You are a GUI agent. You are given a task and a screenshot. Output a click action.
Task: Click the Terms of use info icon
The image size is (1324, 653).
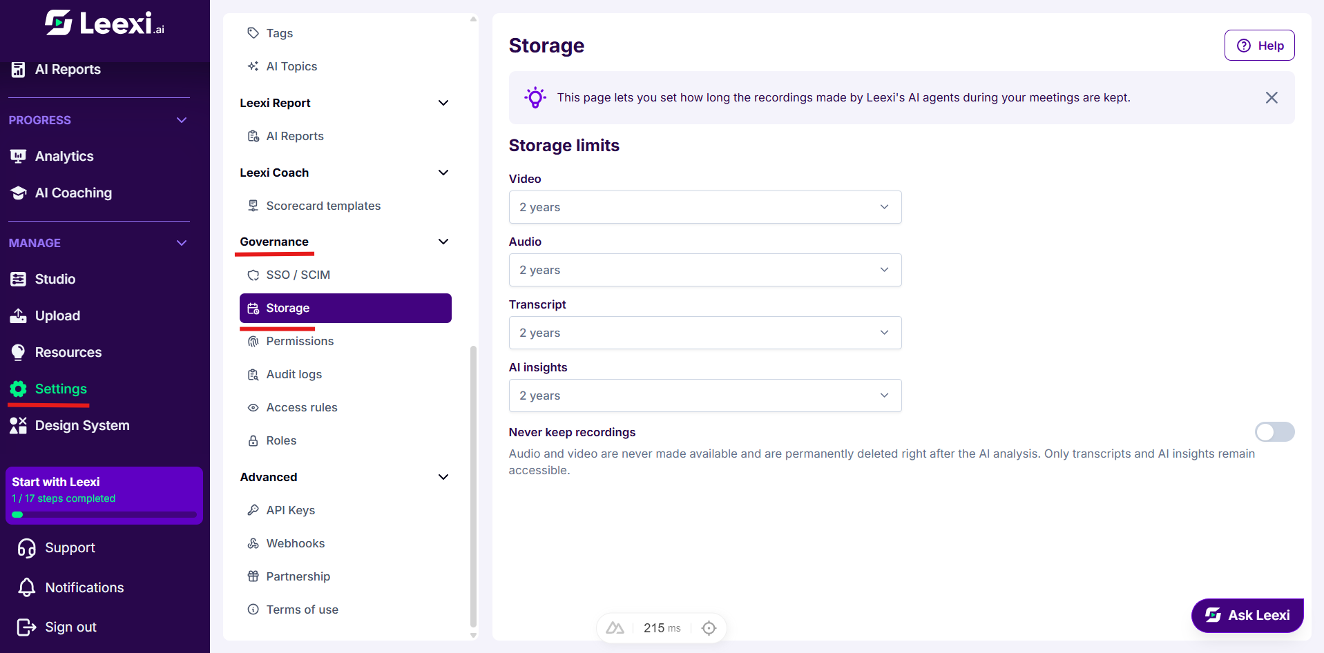point(253,610)
